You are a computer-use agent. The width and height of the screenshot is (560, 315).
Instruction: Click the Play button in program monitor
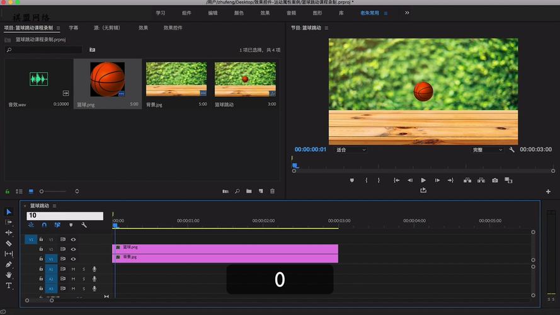(423, 180)
